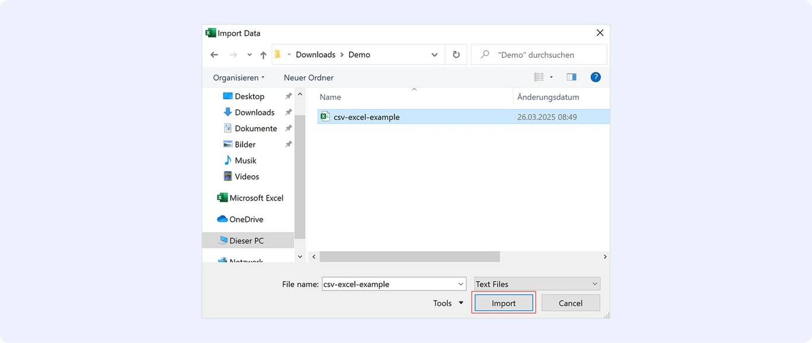Click the "Demo" durchsuchen search field
Image resolution: width=812 pixels, height=343 pixels.
tap(539, 55)
